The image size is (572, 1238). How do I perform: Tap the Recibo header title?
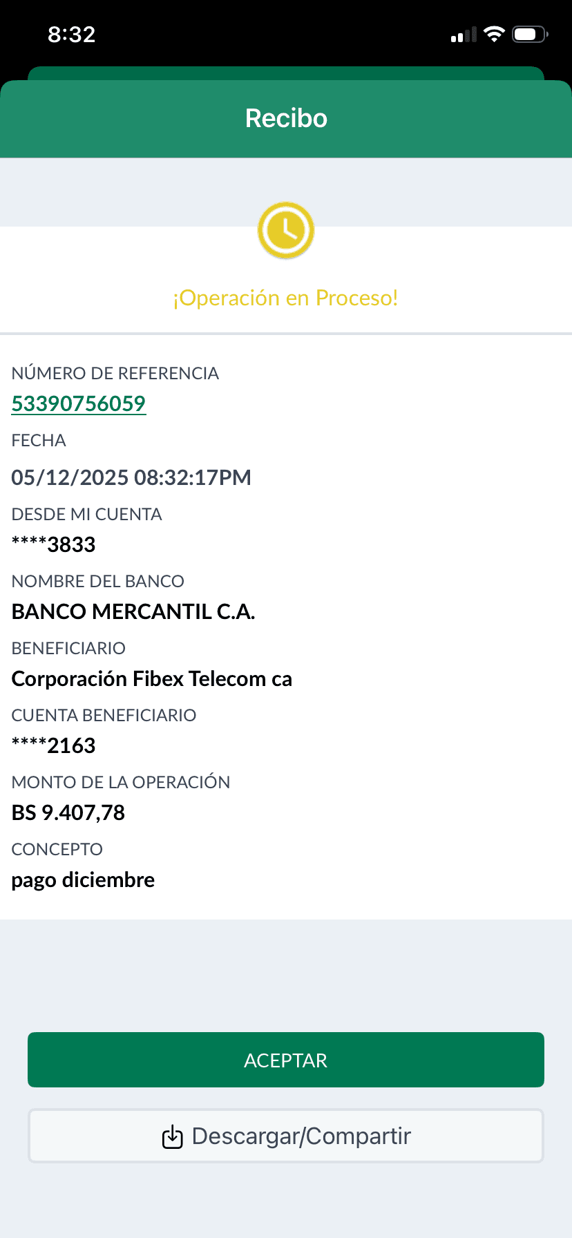click(286, 118)
